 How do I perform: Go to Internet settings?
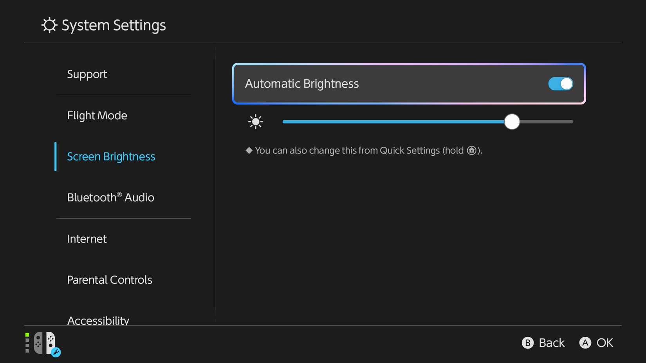pyautogui.click(x=87, y=239)
